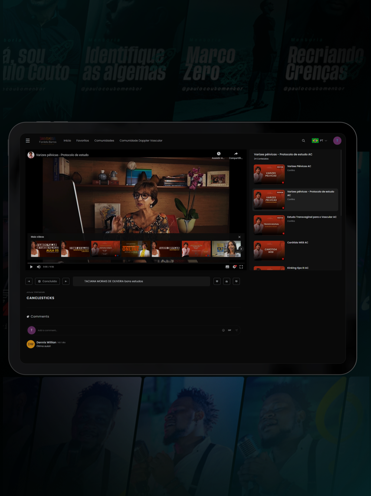The height and width of the screenshot is (496, 371).
Task: Enter fullscreen mode
Action: 241,267
